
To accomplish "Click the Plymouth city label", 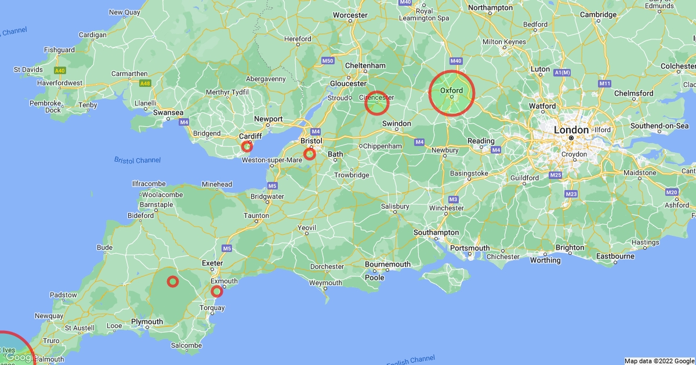I will tap(147, 322).
